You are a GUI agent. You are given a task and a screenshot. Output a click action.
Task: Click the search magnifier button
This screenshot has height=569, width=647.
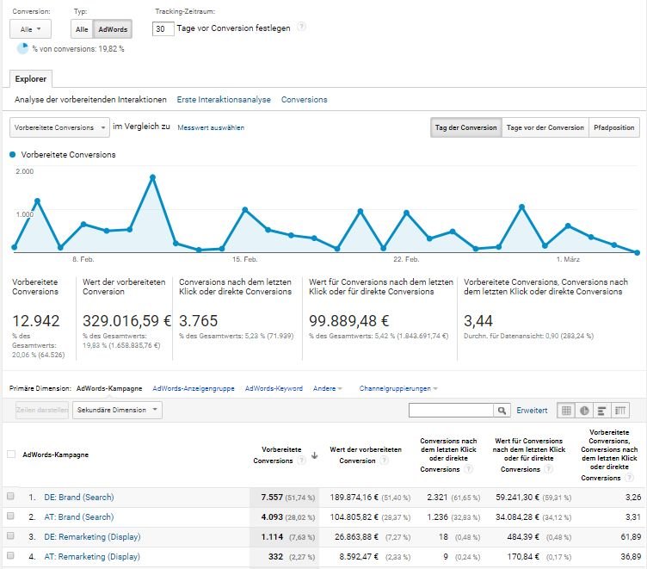click(502, 411)
